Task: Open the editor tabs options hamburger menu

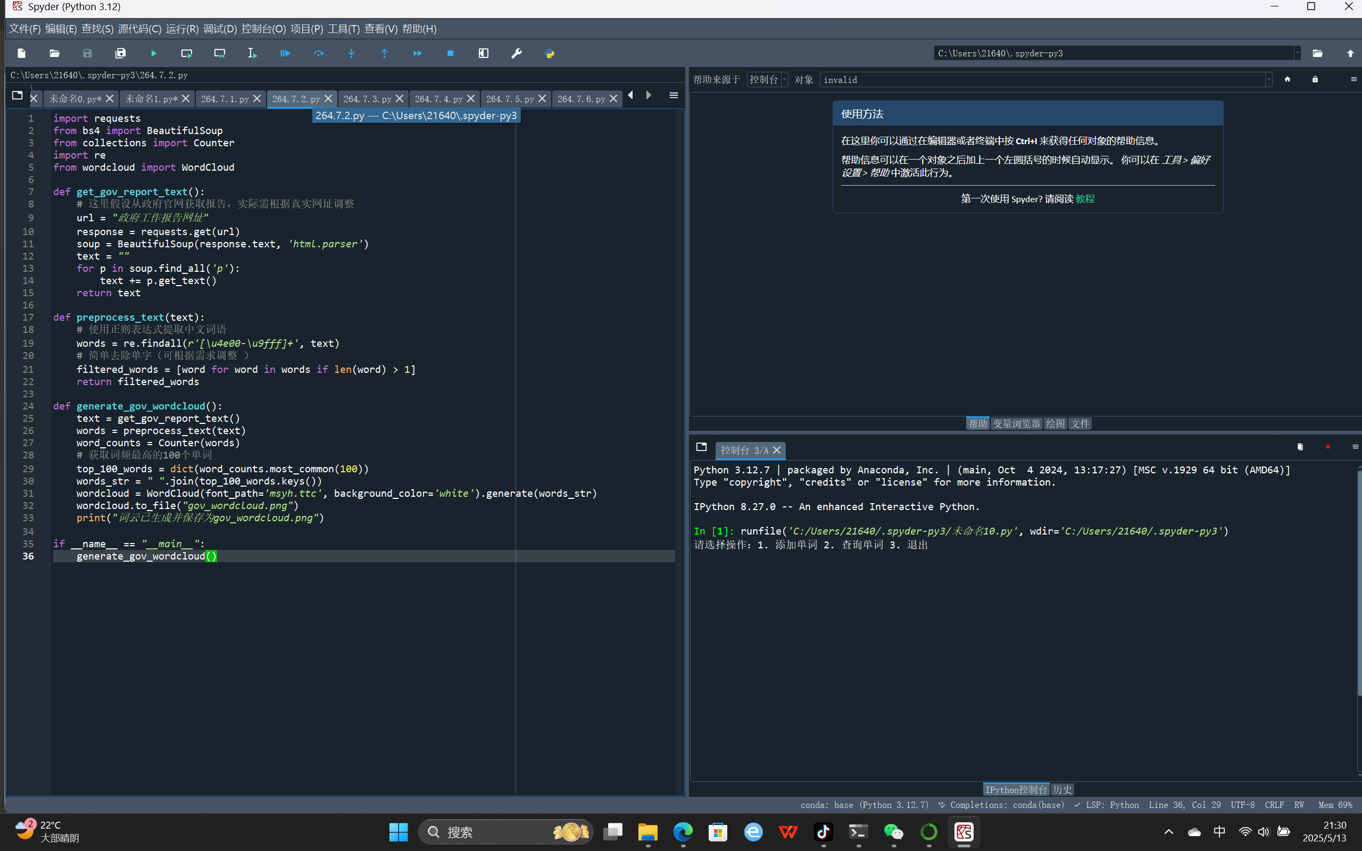Action: (673, 96)
